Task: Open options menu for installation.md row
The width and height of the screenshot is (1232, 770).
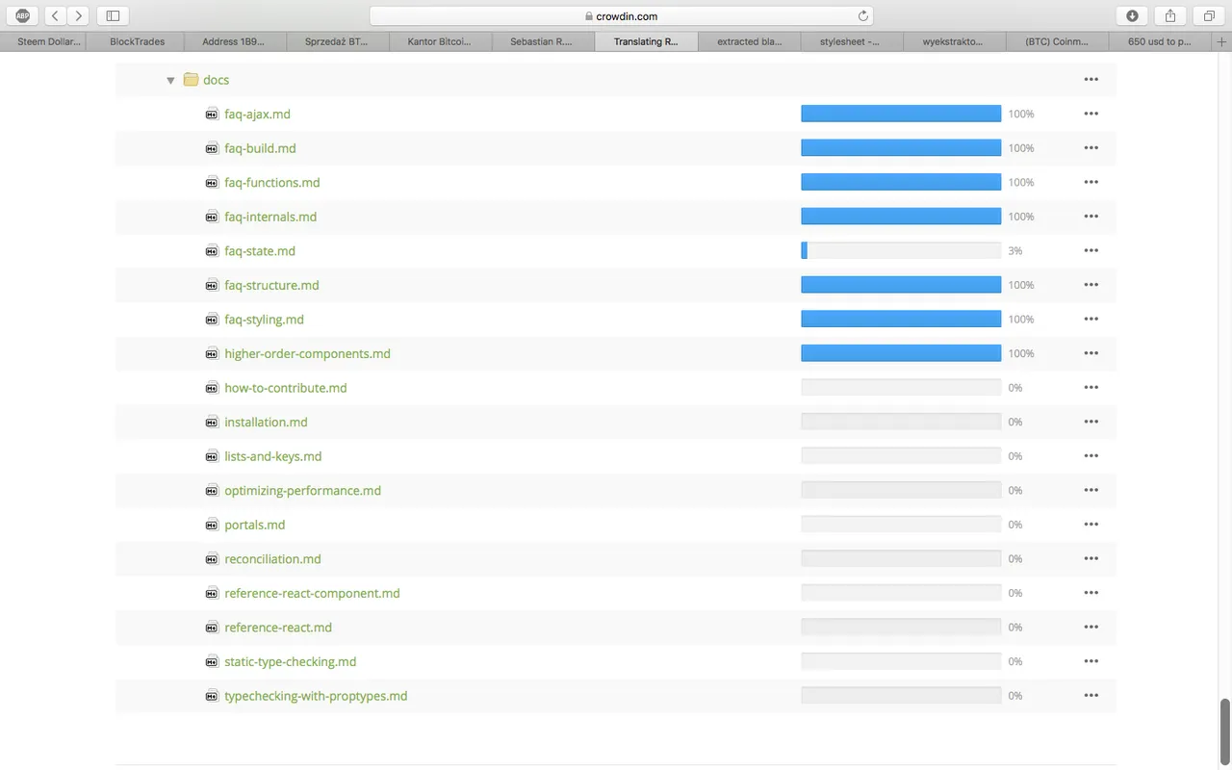Action: click(x=1091, y=422)
